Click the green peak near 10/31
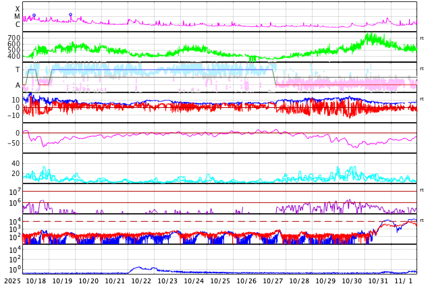This screenshot has height=286, width=428. (369, 36)
